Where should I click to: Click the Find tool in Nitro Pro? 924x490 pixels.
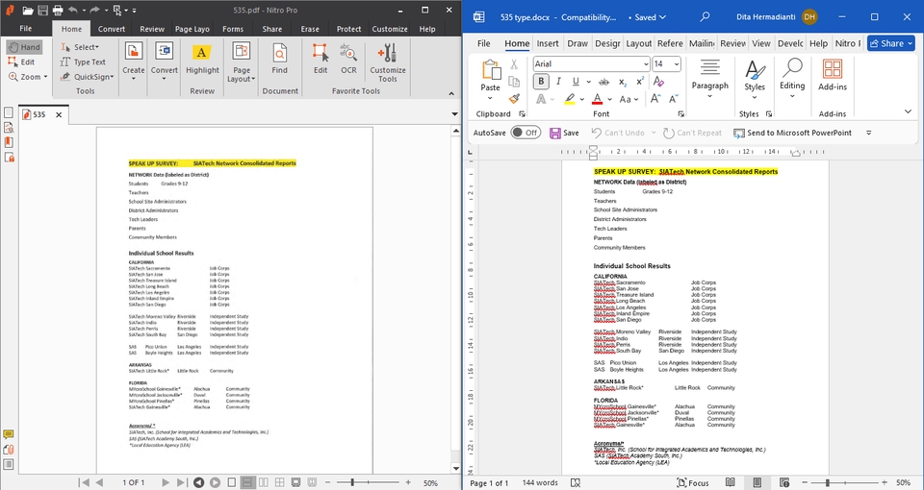[x=280, y=60]
